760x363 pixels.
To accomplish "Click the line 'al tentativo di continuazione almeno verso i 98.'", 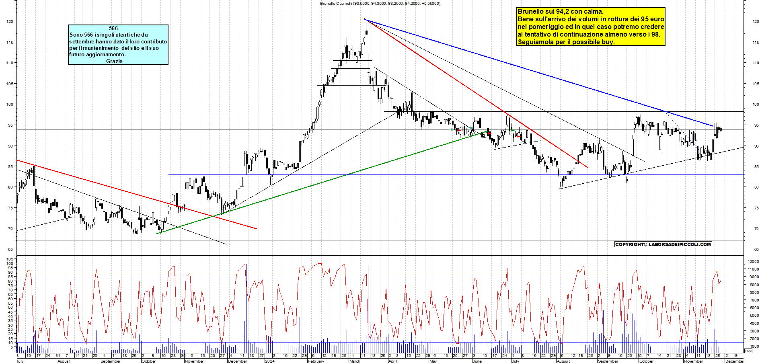I will coord(589,34).
